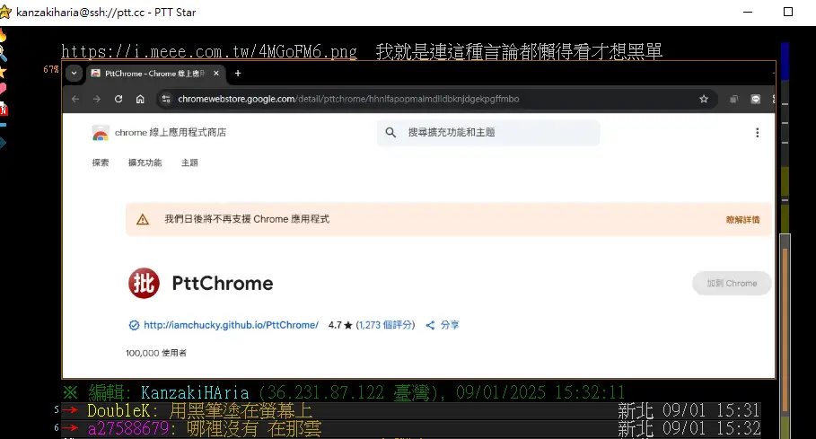Click the reload icon in previewed Chrome
This screenshot has height=439, width=816.
(x=118, y=99)
